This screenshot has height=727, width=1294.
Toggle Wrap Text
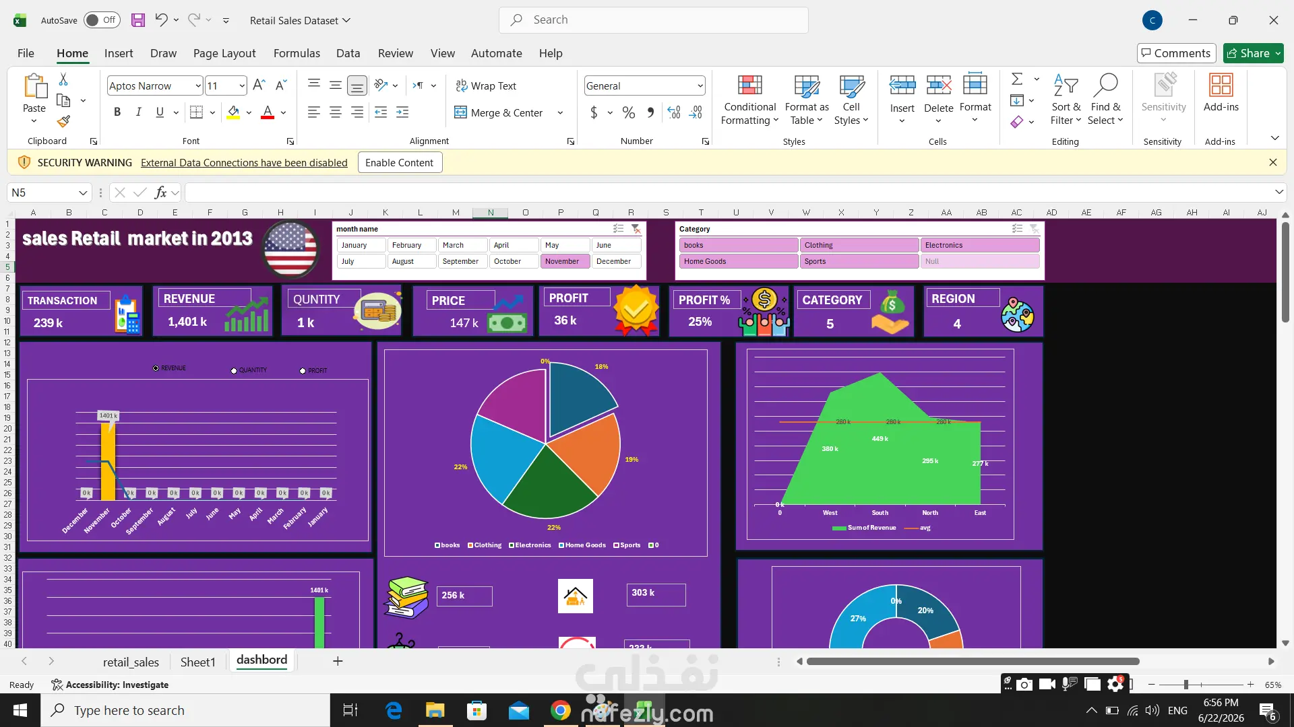point(486,85)
